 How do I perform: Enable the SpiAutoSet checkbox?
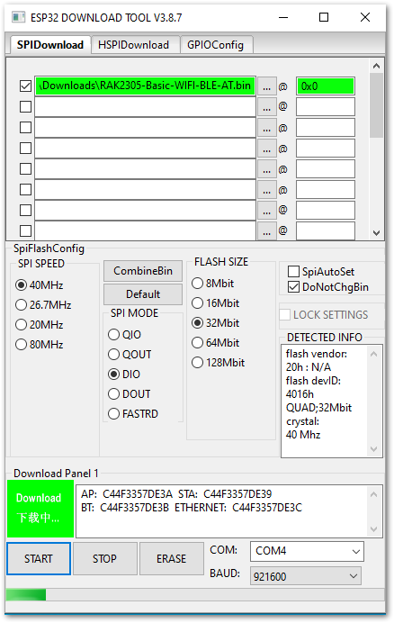pyautogui.click(x=293, y=271)
